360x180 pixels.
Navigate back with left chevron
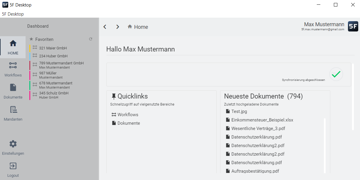(x=105, y=27)
